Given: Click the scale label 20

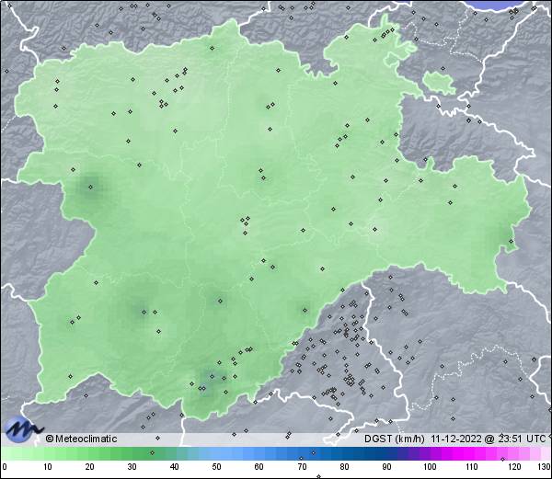Looking at the screenshot, I should pyautogui.click(x=90, y=467).
